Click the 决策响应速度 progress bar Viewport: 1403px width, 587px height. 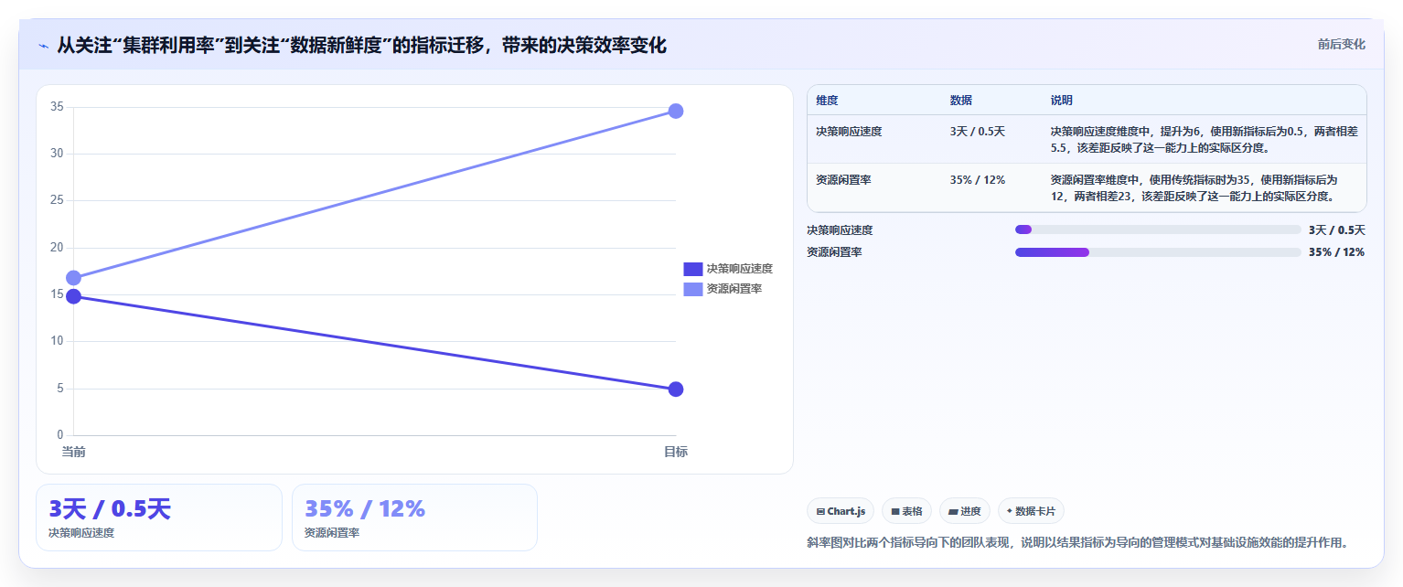[1158, 229]
